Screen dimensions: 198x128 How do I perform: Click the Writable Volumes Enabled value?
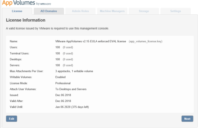pyautogui.click(x=60, y=77)
